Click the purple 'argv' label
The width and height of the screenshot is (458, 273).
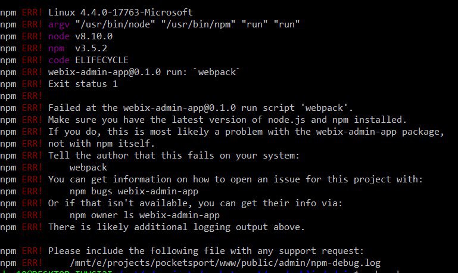[x=59, y=24]
